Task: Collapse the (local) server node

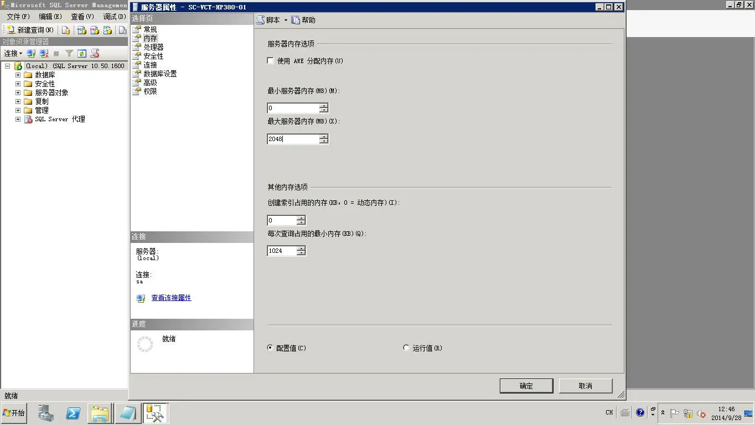Action: 8,66
